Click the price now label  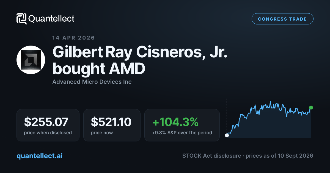click(102, 133)
